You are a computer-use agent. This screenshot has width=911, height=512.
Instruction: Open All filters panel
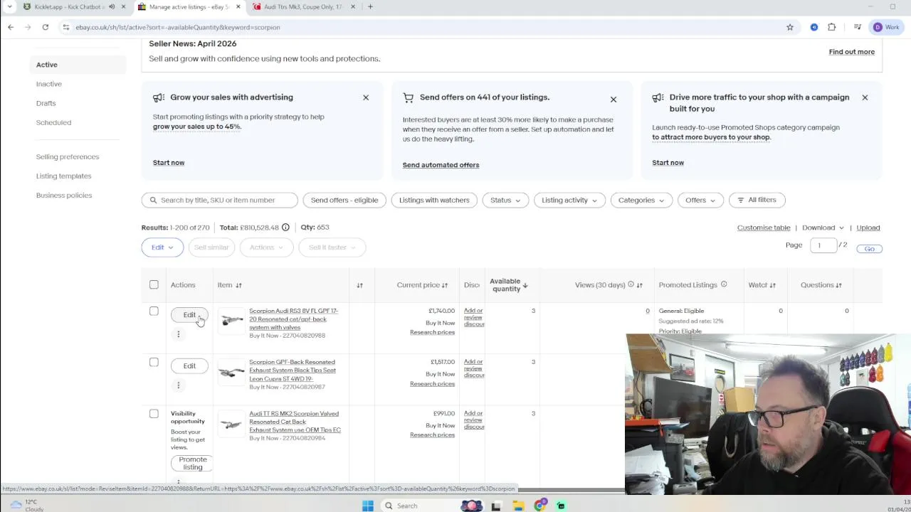click(757, 200)
